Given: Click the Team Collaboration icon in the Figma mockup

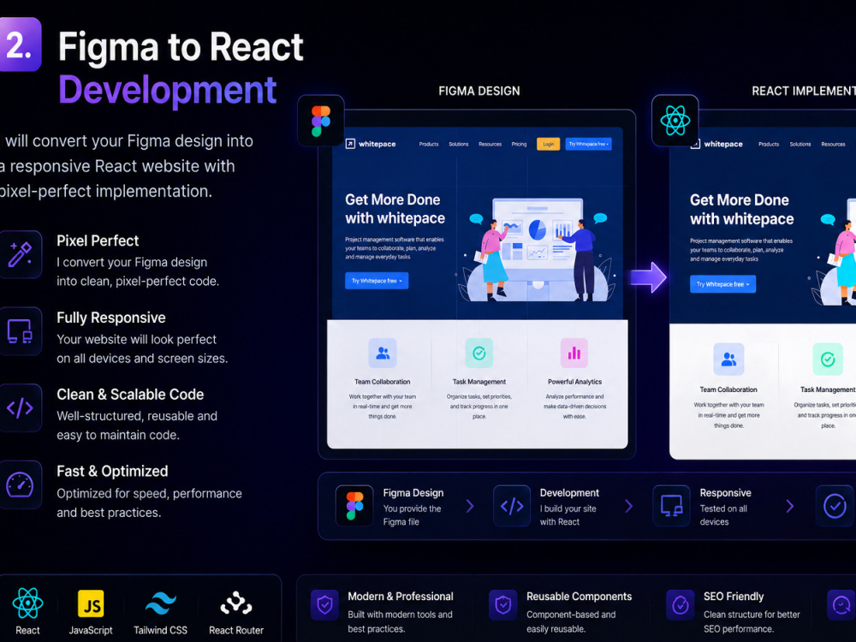Looking at the screenshot, I should click(383, 354).
